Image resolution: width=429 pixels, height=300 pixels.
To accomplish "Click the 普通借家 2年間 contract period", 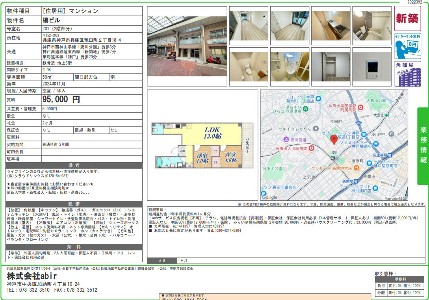I will pos(56,144).
